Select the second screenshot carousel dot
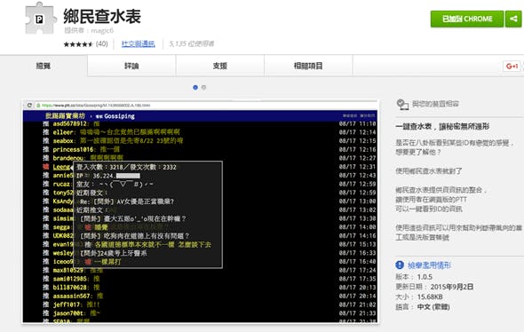Image resolution: width=524 pixels, height=332 pixels. 203,88
